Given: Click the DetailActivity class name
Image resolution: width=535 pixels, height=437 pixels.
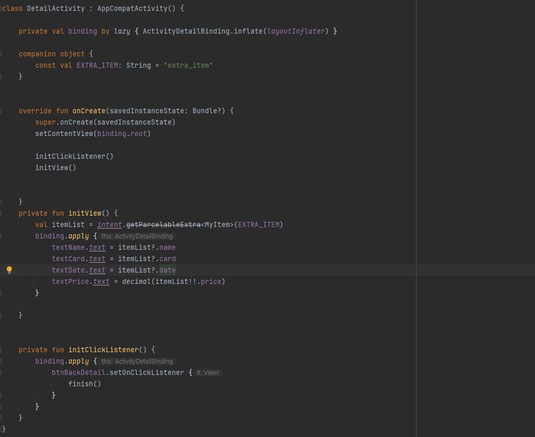Looking at the screenshot, I should pyautogui.click(x=55, y=8).
